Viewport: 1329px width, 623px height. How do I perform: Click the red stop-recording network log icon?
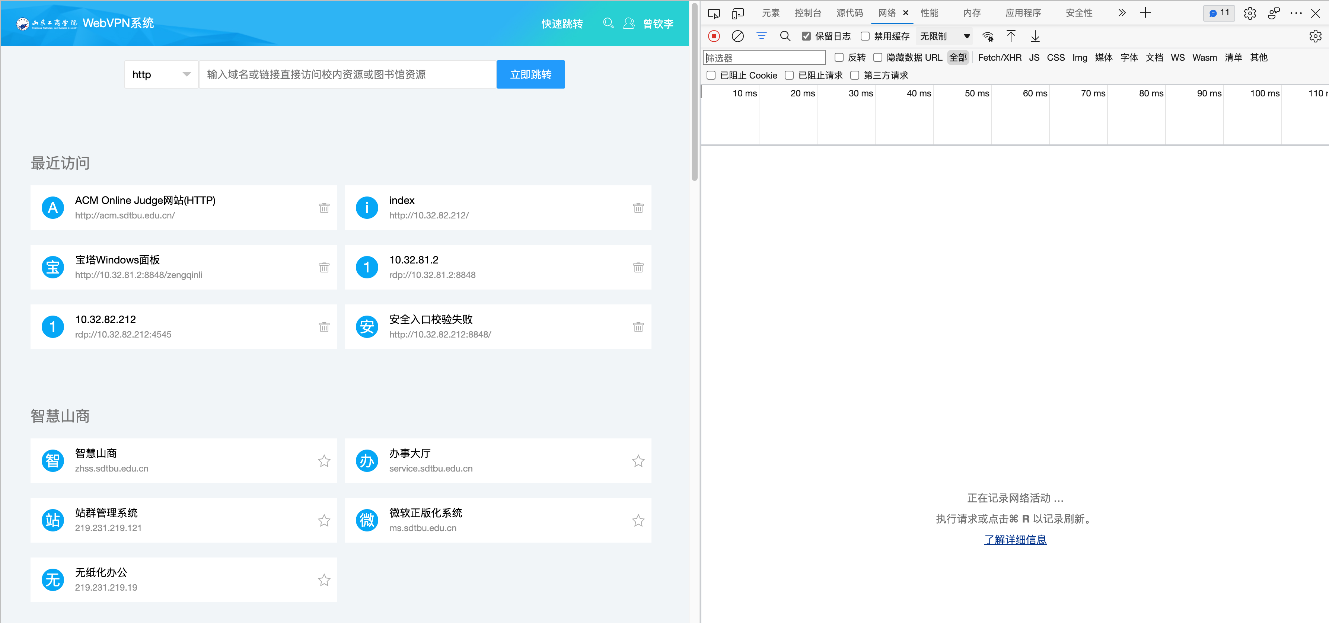pyautogui.click(x=714, y=36)
